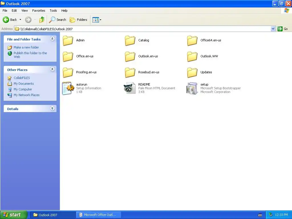The image size is (292, 219).
Task: Open the File menu
Action: tap(5, 11)
